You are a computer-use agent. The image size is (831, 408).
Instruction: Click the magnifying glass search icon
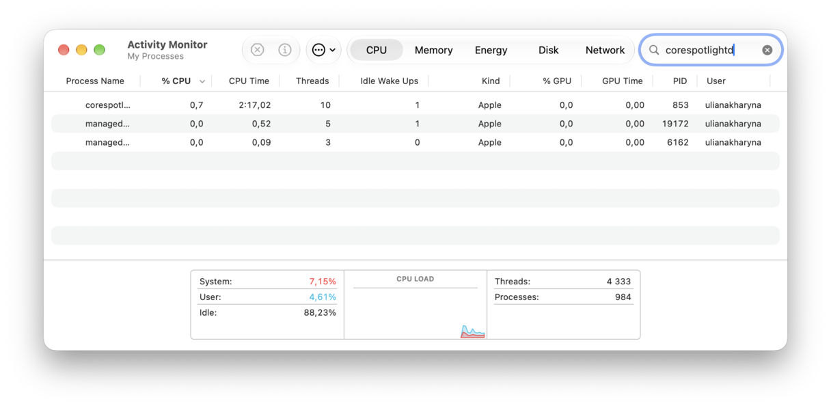[x=654, y=50]
